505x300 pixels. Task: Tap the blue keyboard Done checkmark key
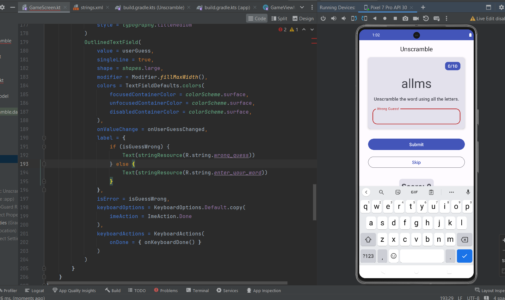pyautogui.click(x=464, y=256)
